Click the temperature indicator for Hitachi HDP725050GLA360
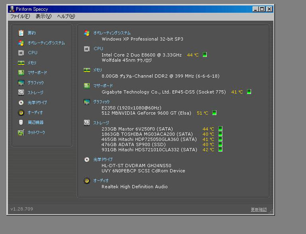 point(220,139)
